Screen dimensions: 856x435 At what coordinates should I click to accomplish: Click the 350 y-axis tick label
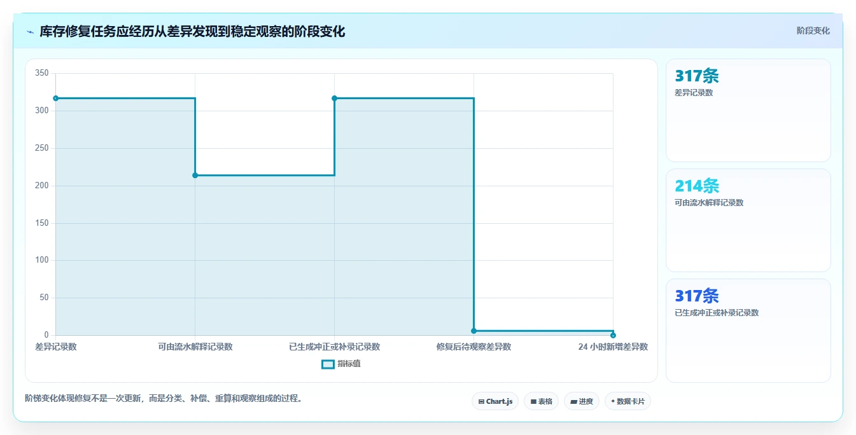pos(42,73)
